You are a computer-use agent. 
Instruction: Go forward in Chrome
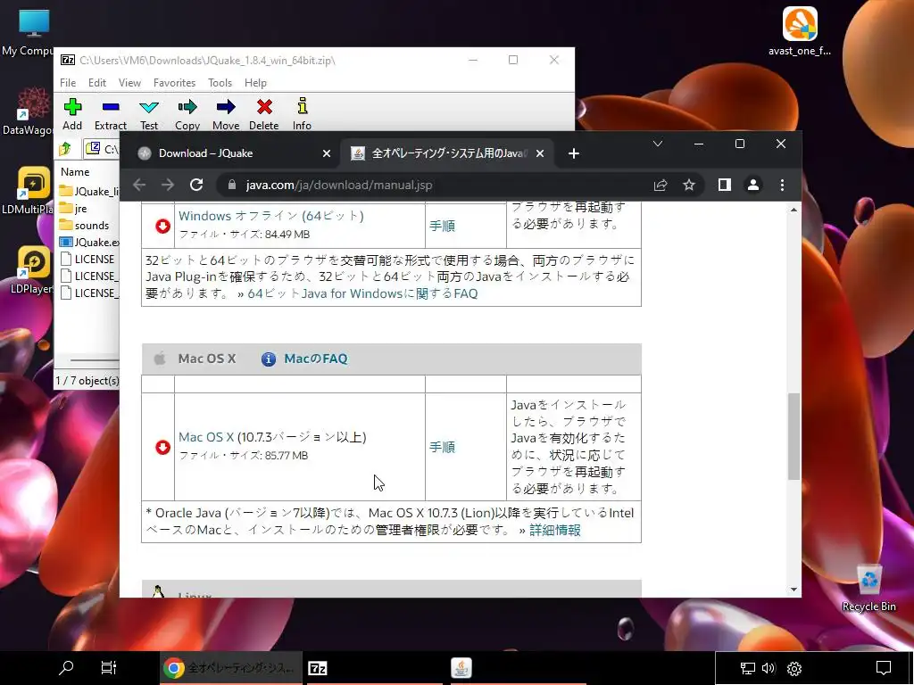tap(168, 185)
